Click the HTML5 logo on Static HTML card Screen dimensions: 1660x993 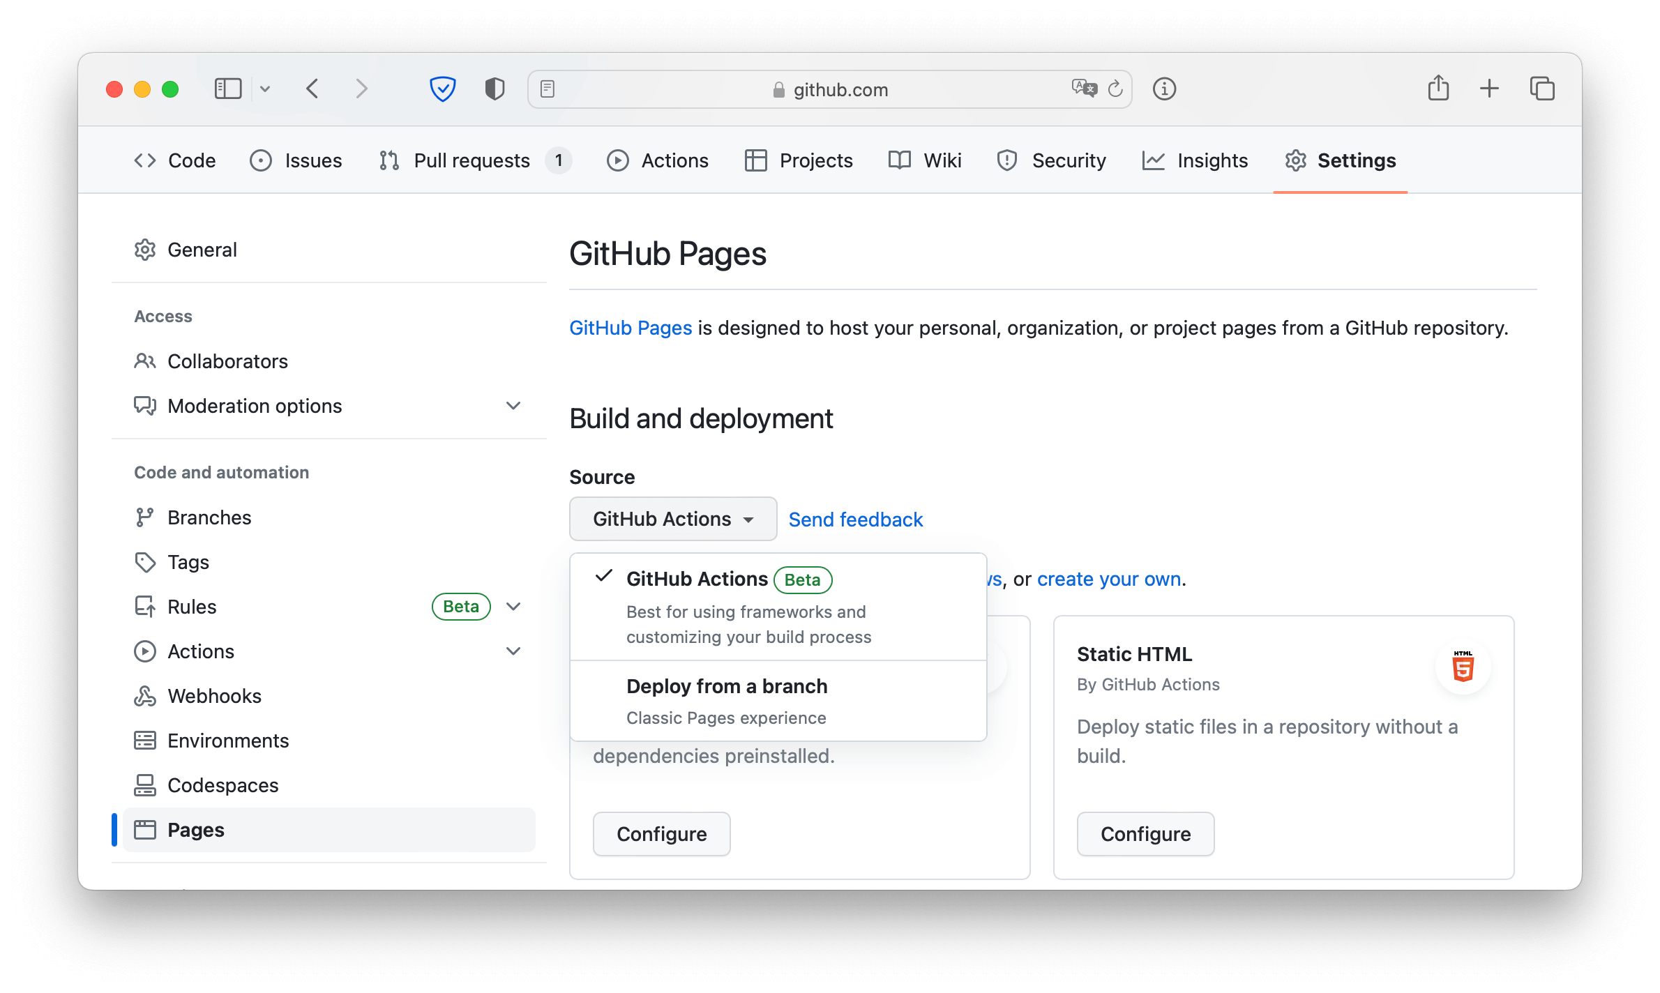tap(1463, 667)
